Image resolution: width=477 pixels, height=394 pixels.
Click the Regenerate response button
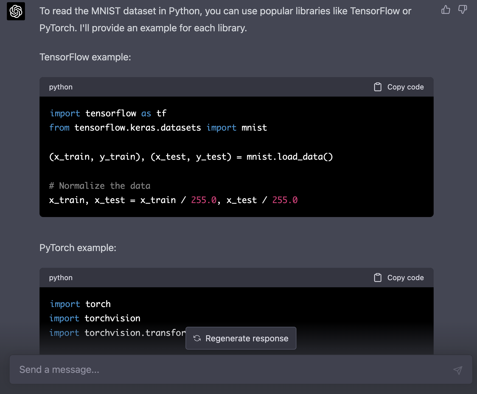241,338
